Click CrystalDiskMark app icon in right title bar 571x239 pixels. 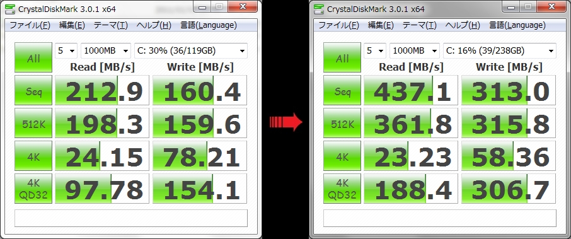click(319, 9)
